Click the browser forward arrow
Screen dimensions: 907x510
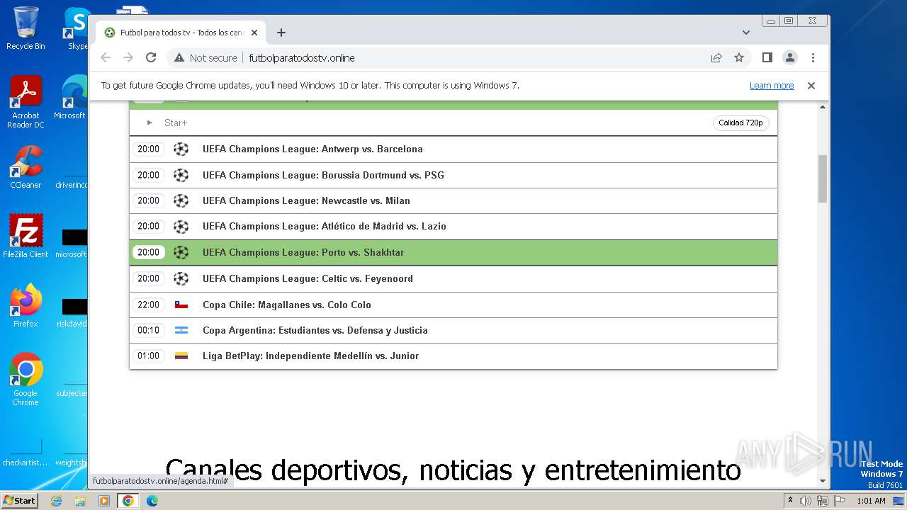pyautogui.click(x=128, y=57)
